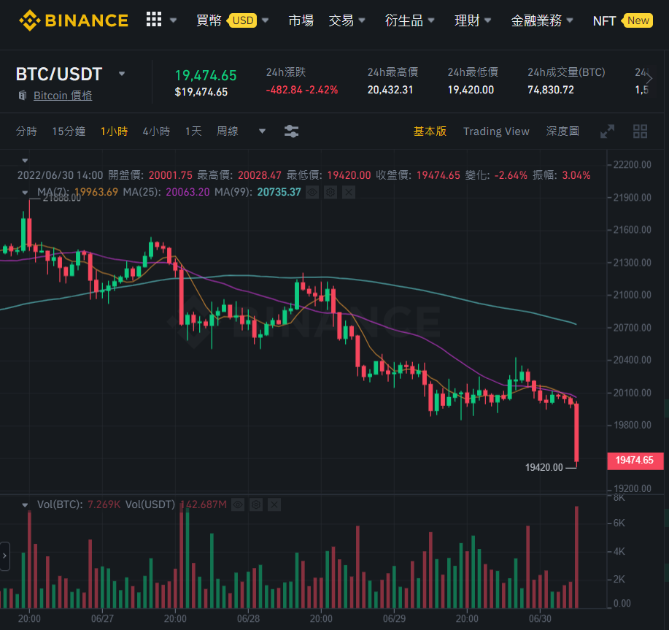Collapse the MA indicator legend arrow
This screenshot has width=669, height=630.
[25, 193]
